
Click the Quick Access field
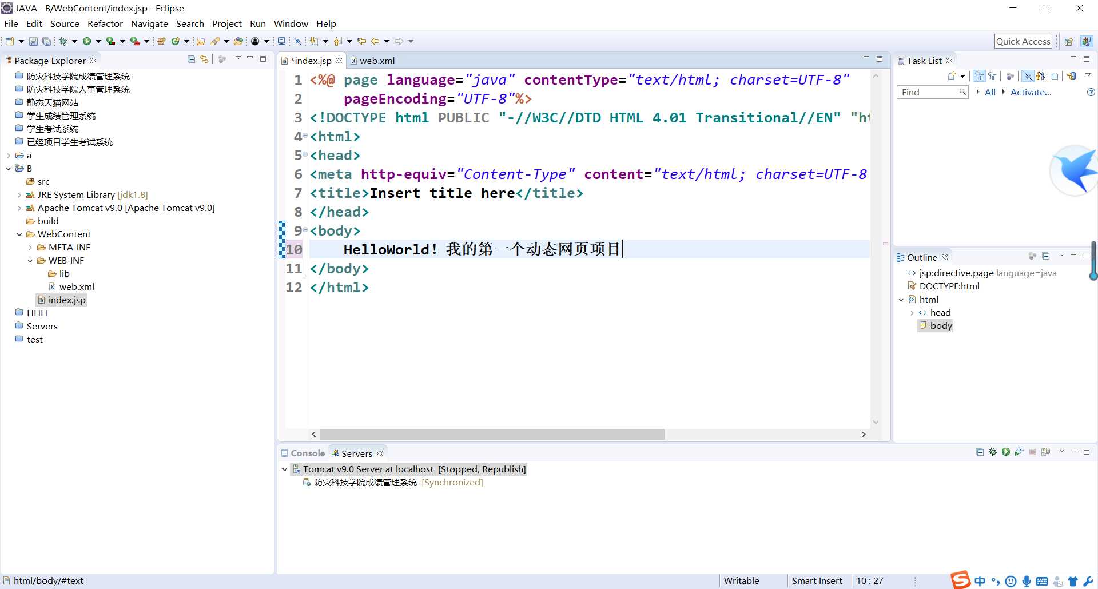pos(1023,41)
